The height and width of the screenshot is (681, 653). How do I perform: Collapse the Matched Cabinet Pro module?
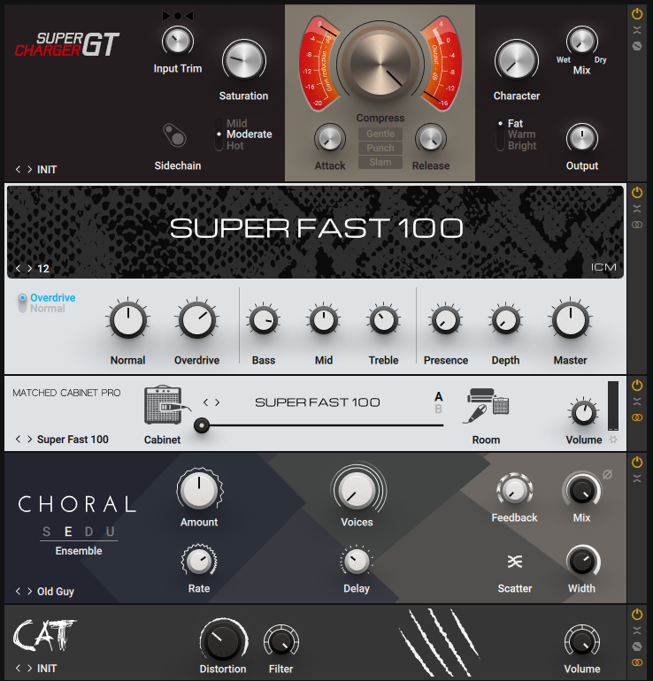637,401
